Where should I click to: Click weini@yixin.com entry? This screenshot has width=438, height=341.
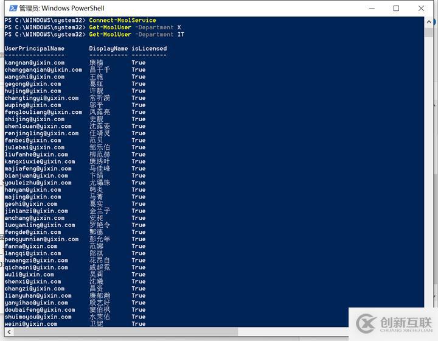(31, 324)
